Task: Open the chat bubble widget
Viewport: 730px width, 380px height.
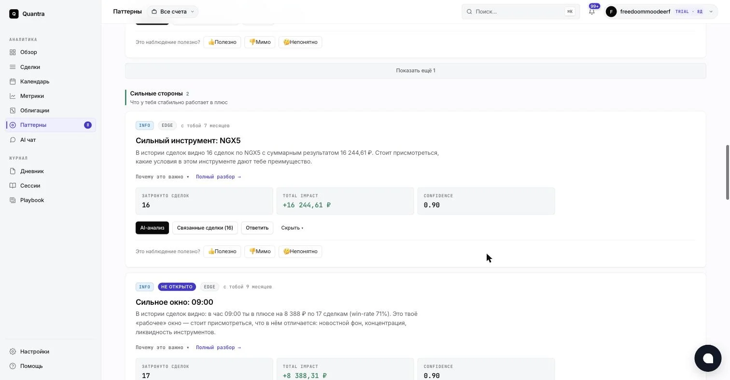Action: click(708, 358)
